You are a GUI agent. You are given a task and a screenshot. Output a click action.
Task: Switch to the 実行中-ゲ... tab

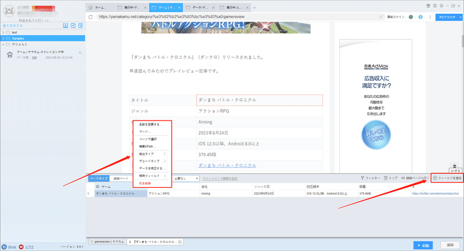132,8
